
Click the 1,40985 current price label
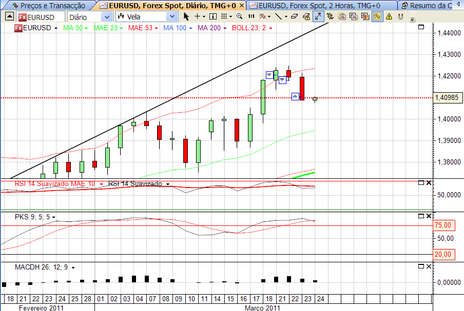448,98
